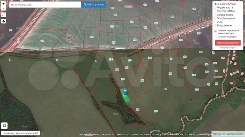
Task: Click the square icon at bottom left
Action: click(4, 126)
